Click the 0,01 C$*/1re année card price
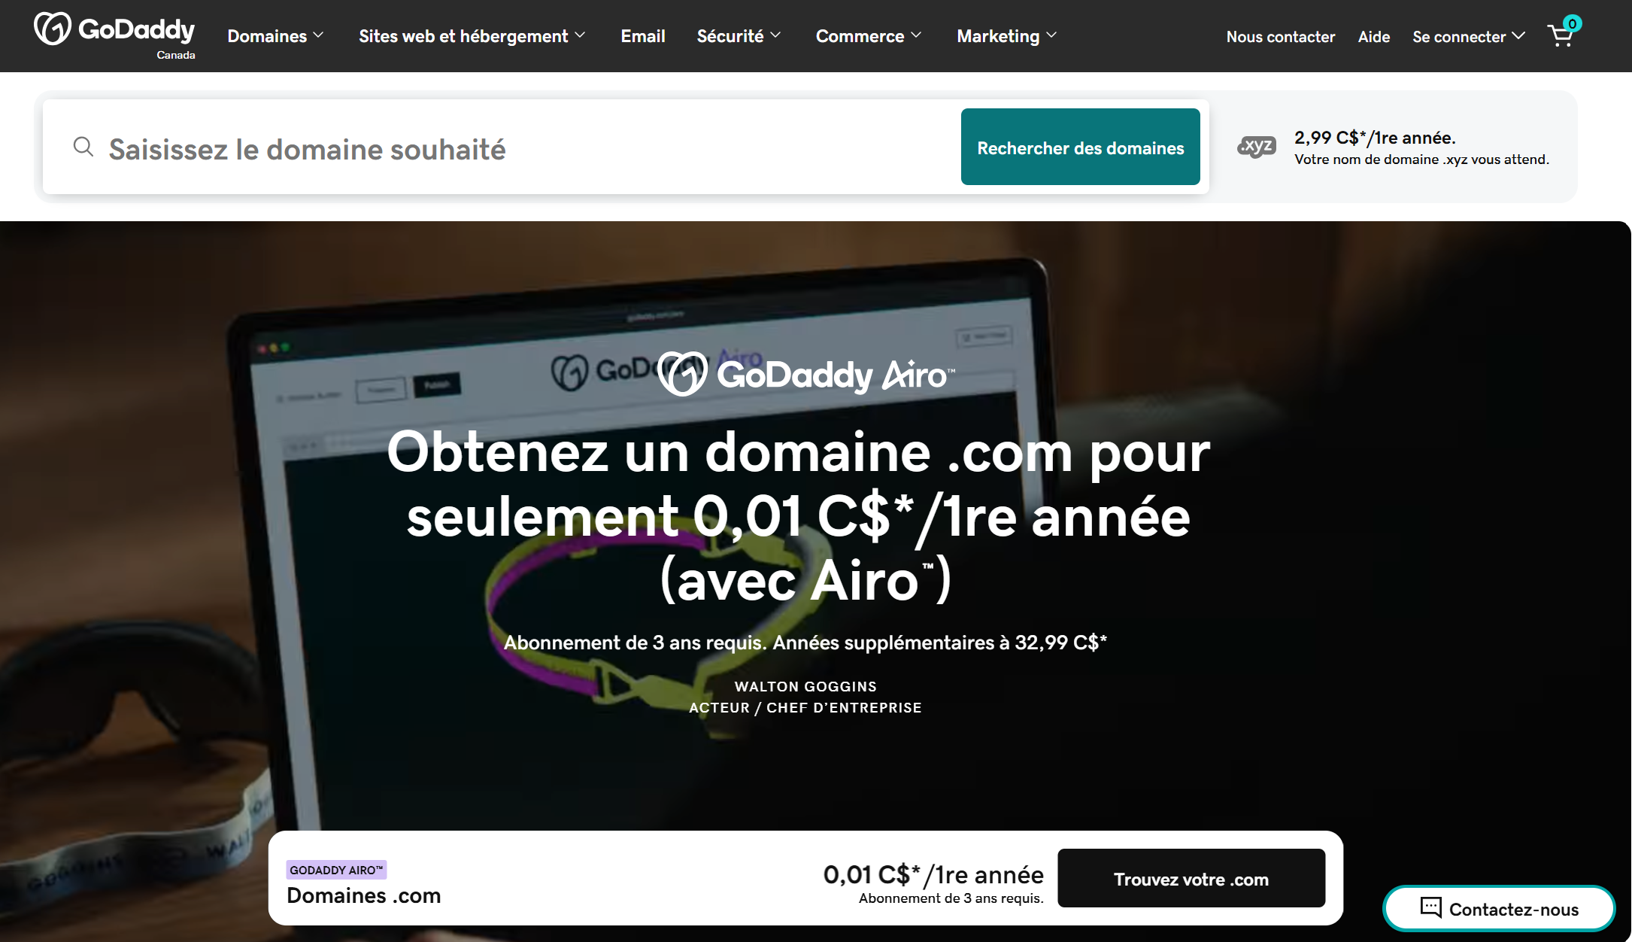 pos(933,874)
